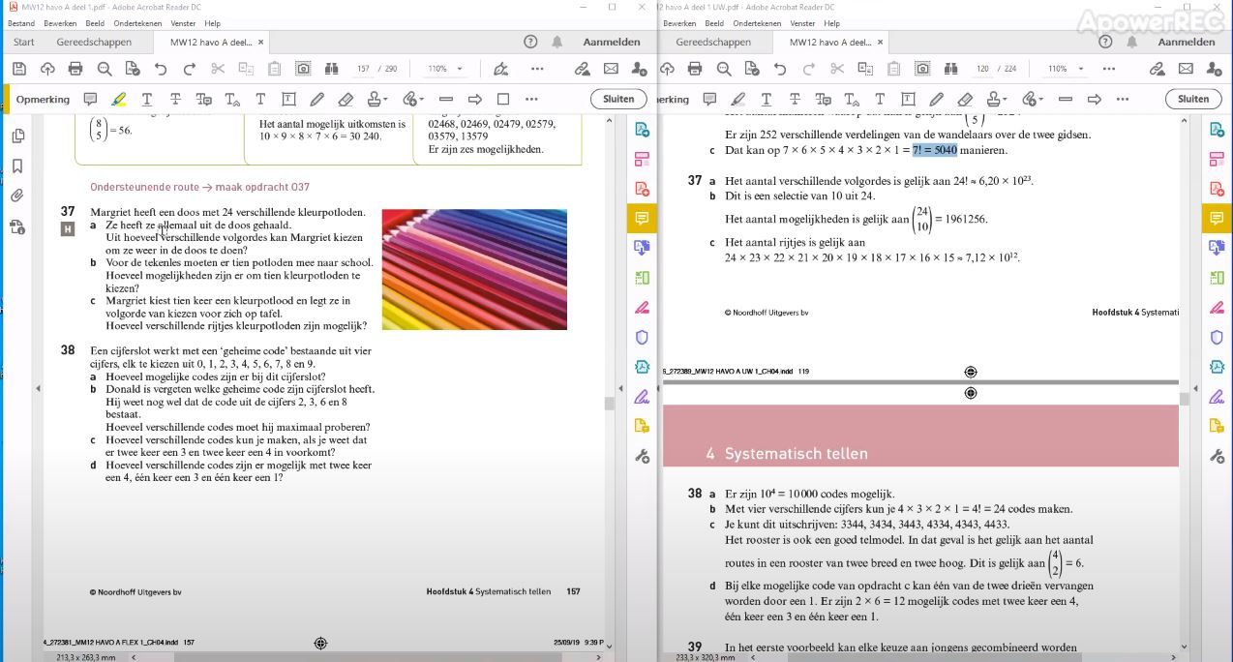The image size is (1233, 662).
Task: Open the Venster menu in the right window
Action: 802,23
